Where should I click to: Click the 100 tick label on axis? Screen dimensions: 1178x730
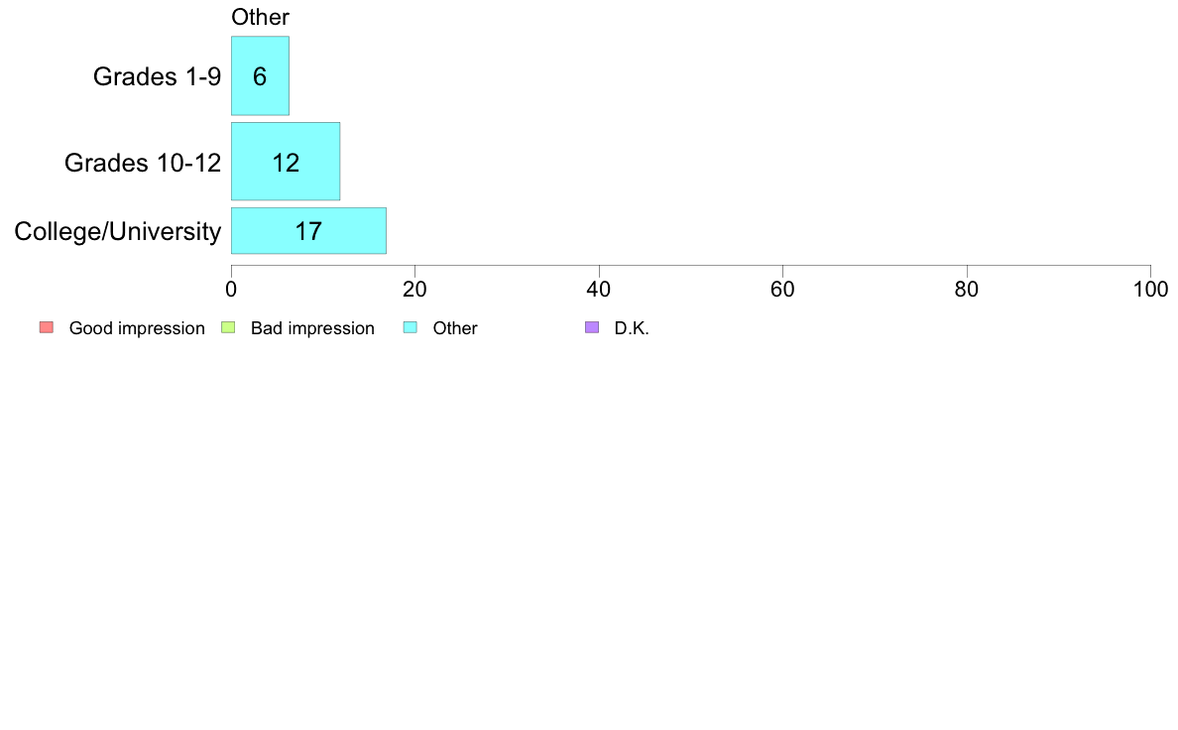point(1150,290)
